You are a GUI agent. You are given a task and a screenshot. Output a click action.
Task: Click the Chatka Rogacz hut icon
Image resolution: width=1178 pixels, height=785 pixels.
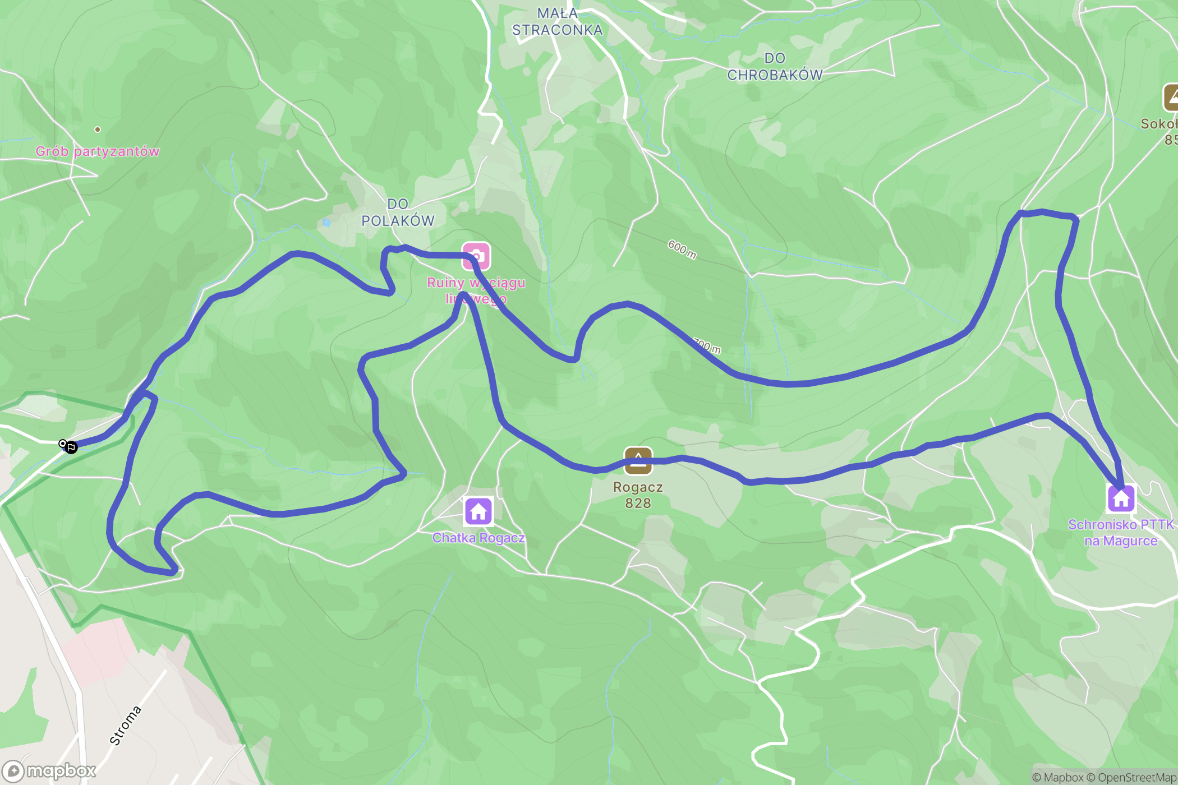(x=478, y=511)
